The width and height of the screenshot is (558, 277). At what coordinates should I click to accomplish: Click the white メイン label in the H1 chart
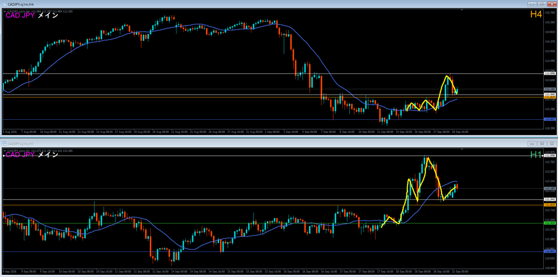click(48, 155)
